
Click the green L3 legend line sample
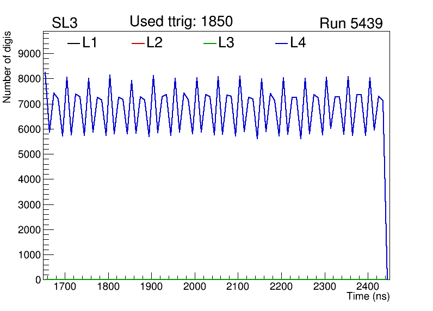(209, 43)
